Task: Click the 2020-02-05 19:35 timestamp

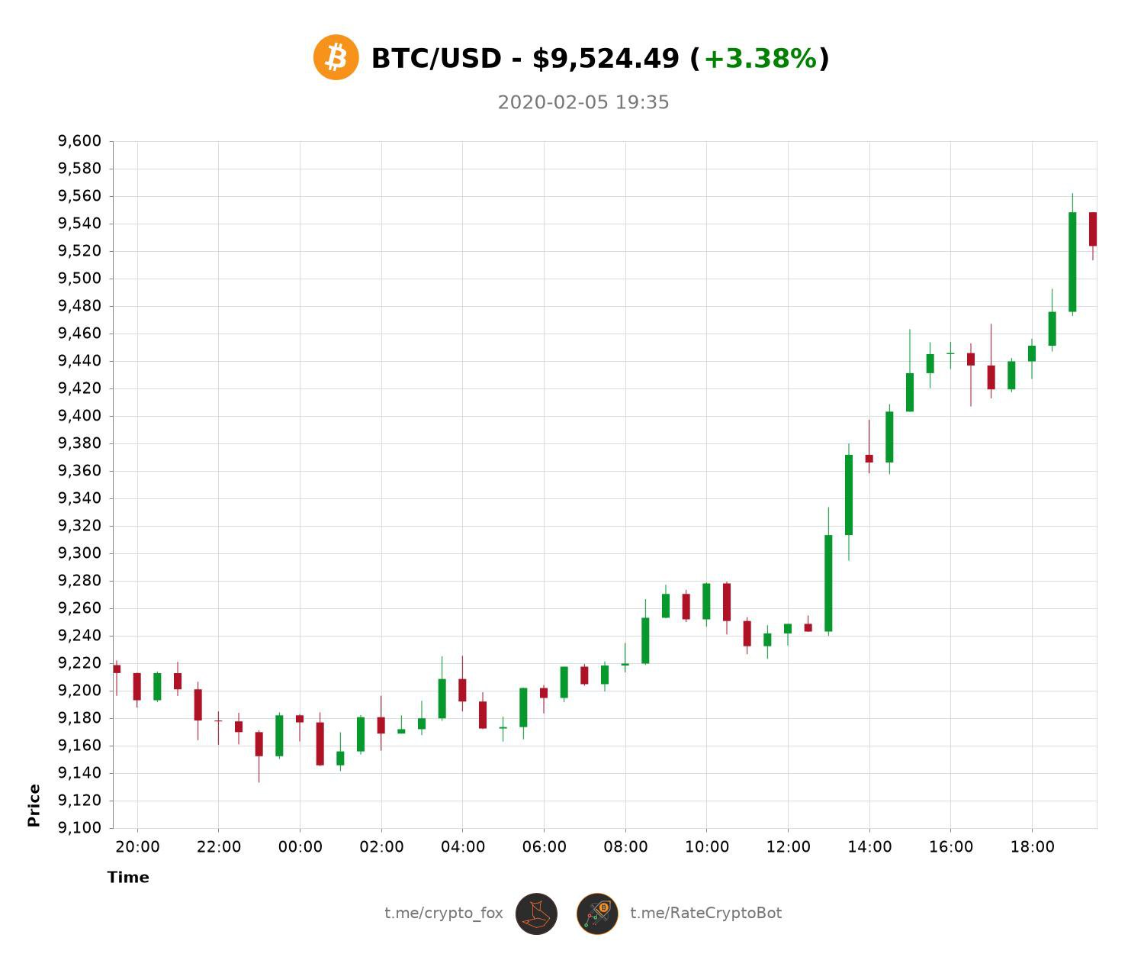Action: pos(583,102)
